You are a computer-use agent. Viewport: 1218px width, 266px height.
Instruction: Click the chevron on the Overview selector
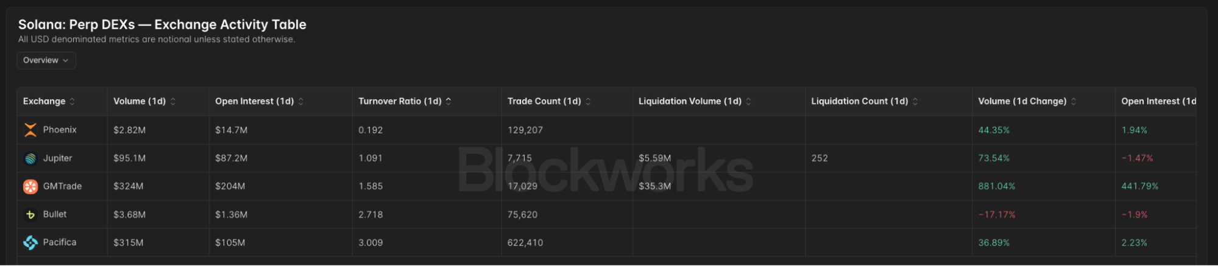pos(65,60)
